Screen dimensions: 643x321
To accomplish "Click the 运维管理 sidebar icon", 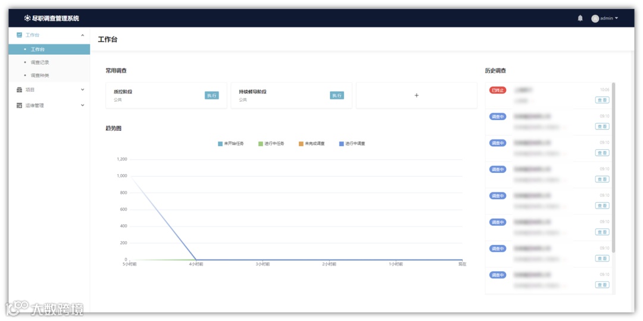I will pos(19,105).
